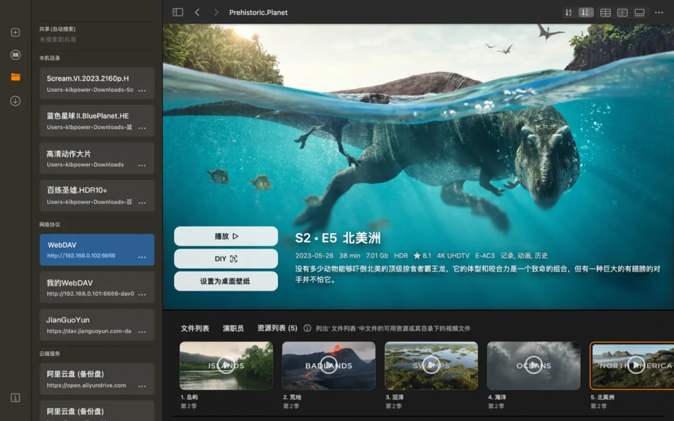Select WebDAV 192.168.0.102:6666 source
Image resolution: width=674 pixels, height=421 pixels.
coord(96,250)
